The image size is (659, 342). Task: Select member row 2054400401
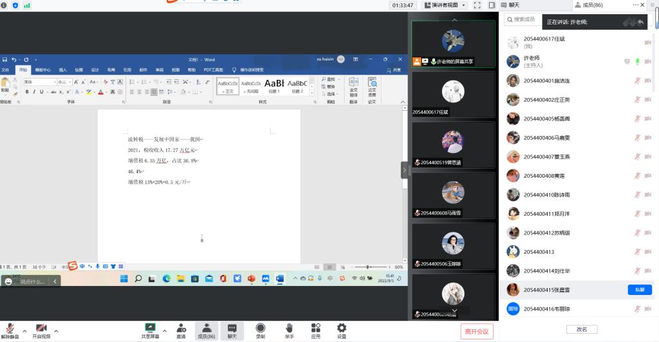point(578,81)
